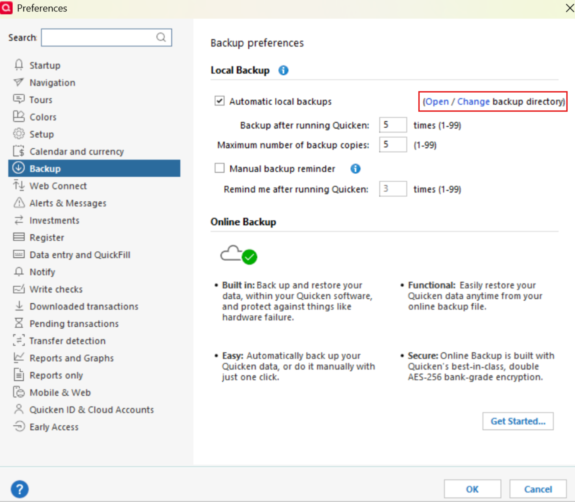Click the Data entry keyboard icon
Viewport: 575px width, 502px height.
(x=19, y=254)
